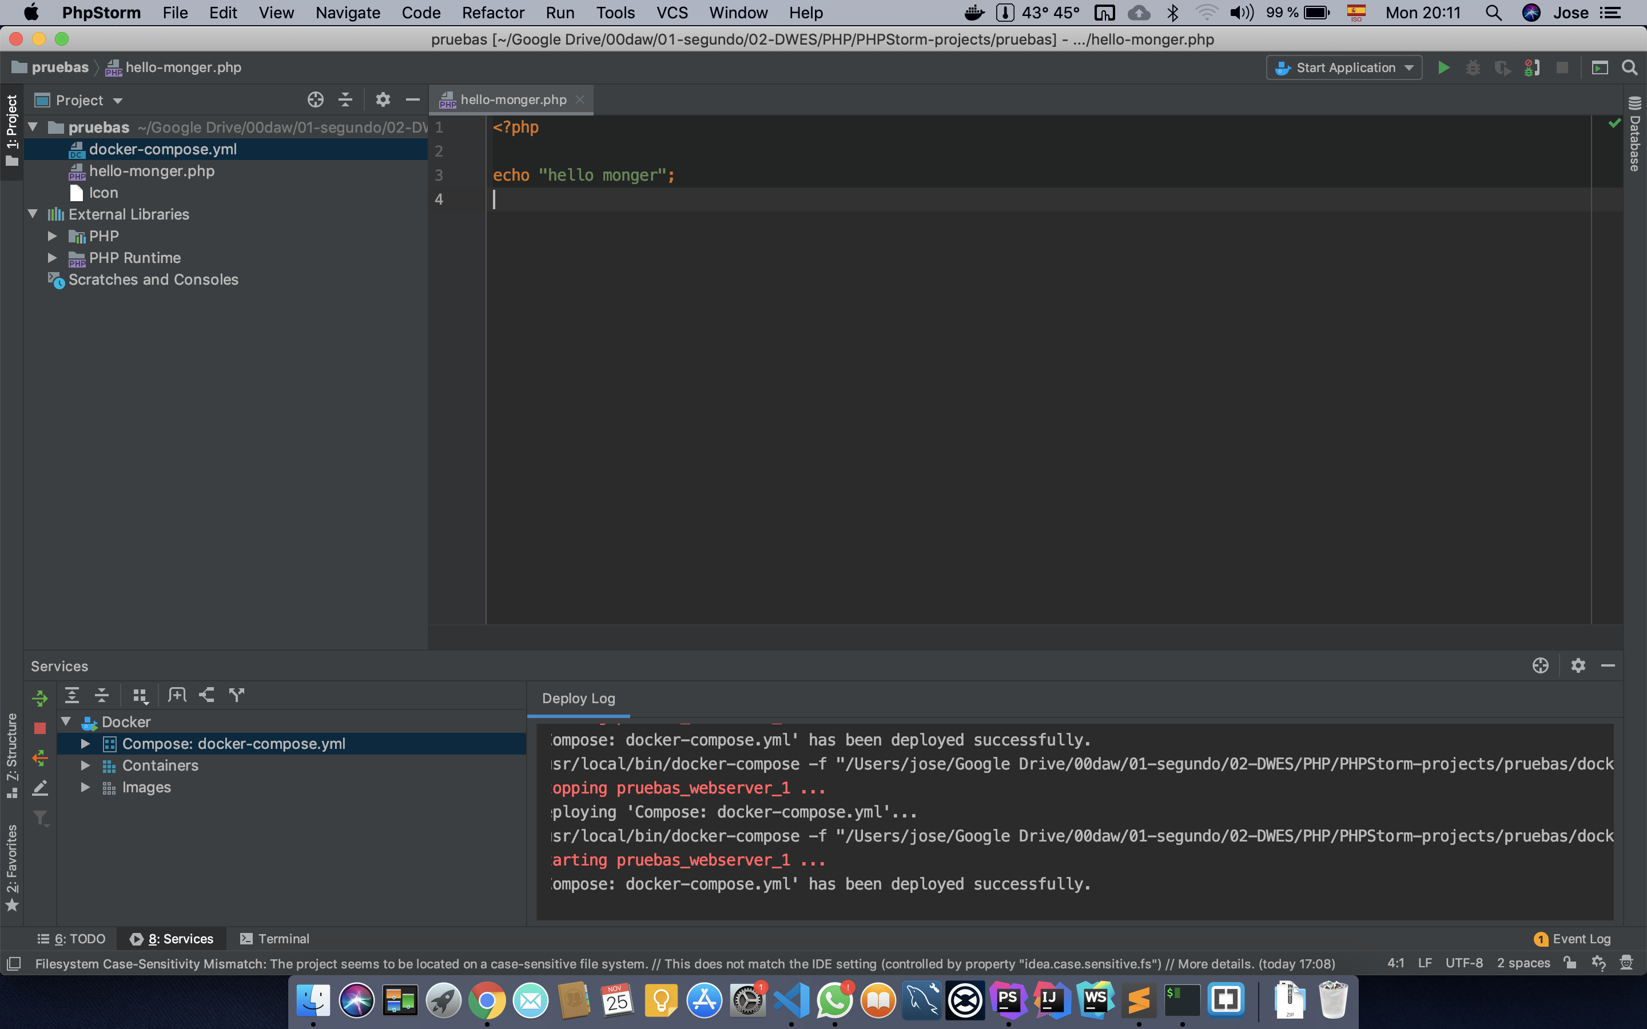Open the Project view dropdown
The width and height of the screenshot is (1647, 1029).
[x=79, y=100]
